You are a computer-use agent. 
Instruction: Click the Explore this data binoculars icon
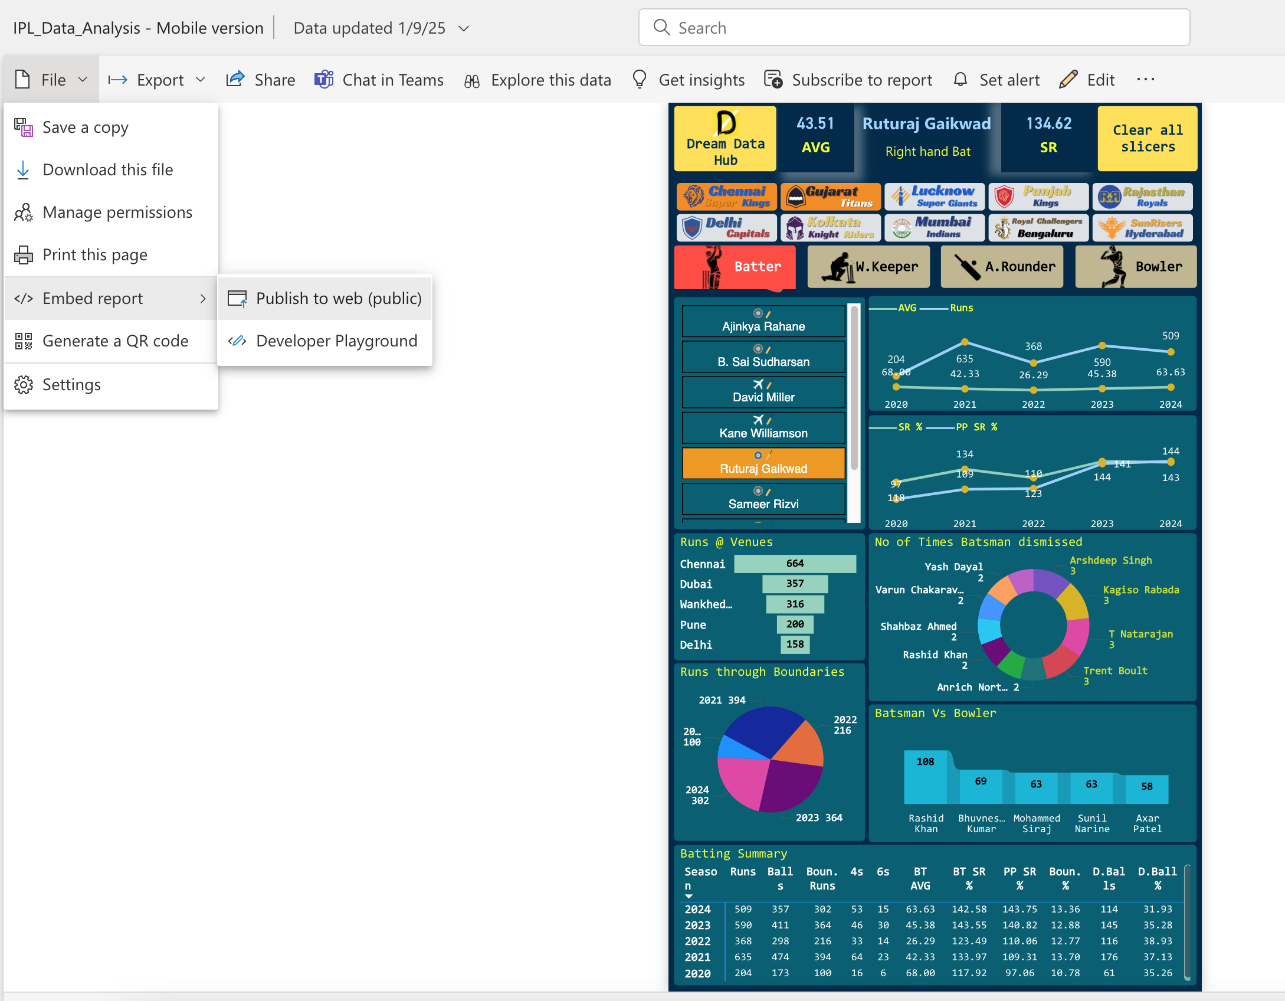[x=472, y=81]
